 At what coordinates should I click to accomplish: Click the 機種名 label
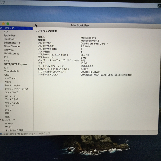coord(42,37)
